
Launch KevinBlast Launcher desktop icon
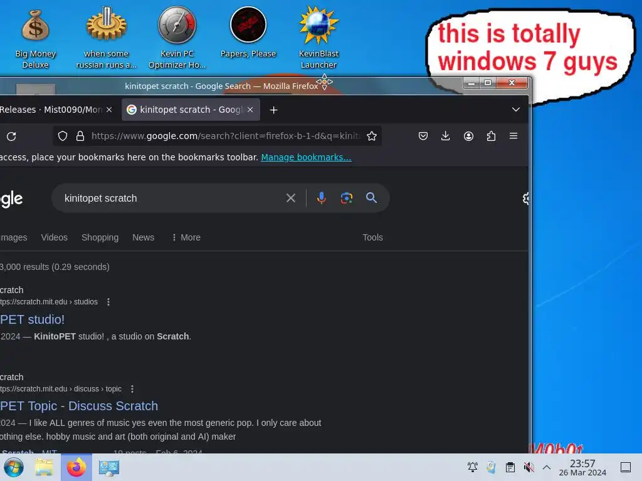click(x=318, y=38)
